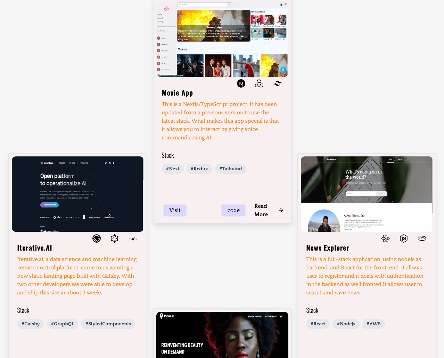Click the Stack heading in News Explorer card
The image size is (444, 358).
point(312,310)
